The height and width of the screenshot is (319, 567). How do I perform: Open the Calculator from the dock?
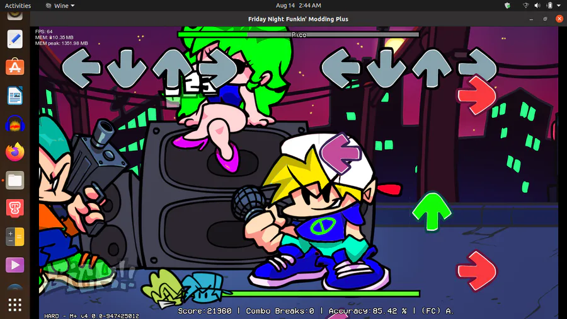[x=15, y=236]
